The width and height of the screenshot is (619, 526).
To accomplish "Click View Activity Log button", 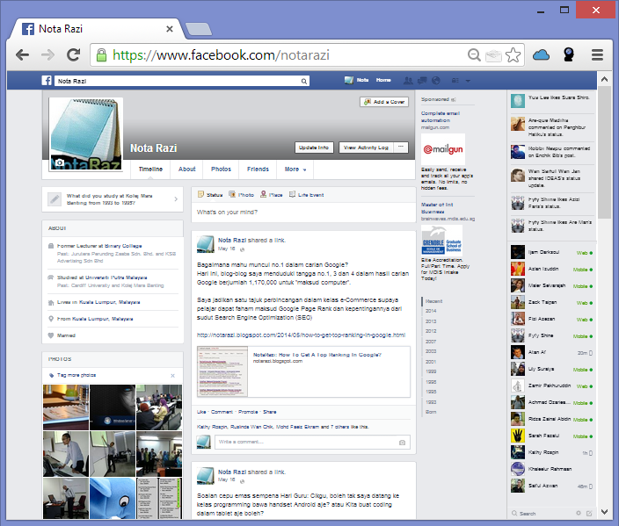I will pyautogui.click(x=366, y=148).
